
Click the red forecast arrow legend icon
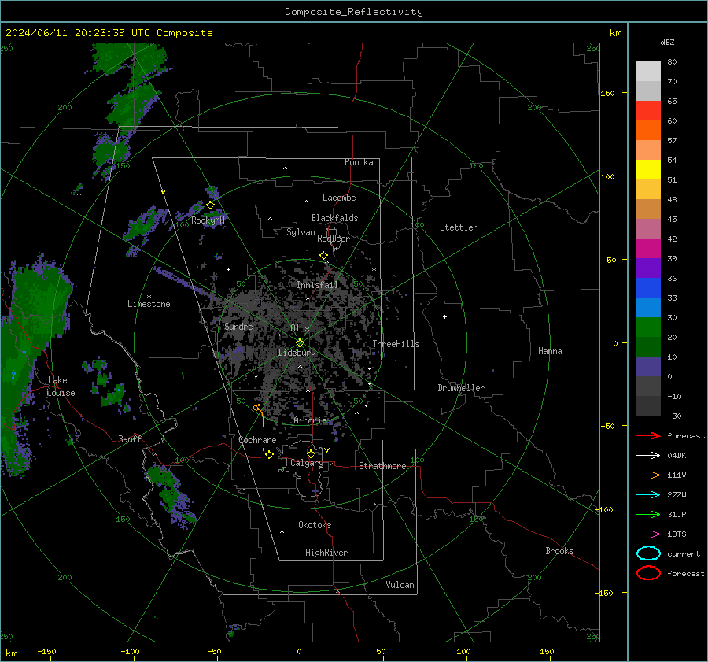(648, 435)
